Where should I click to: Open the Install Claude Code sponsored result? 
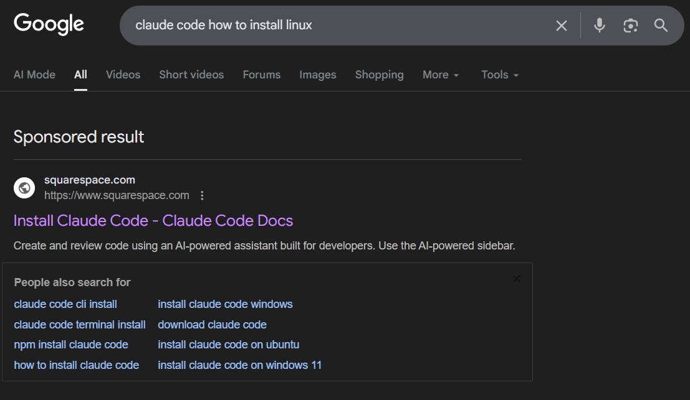[153, 221]
